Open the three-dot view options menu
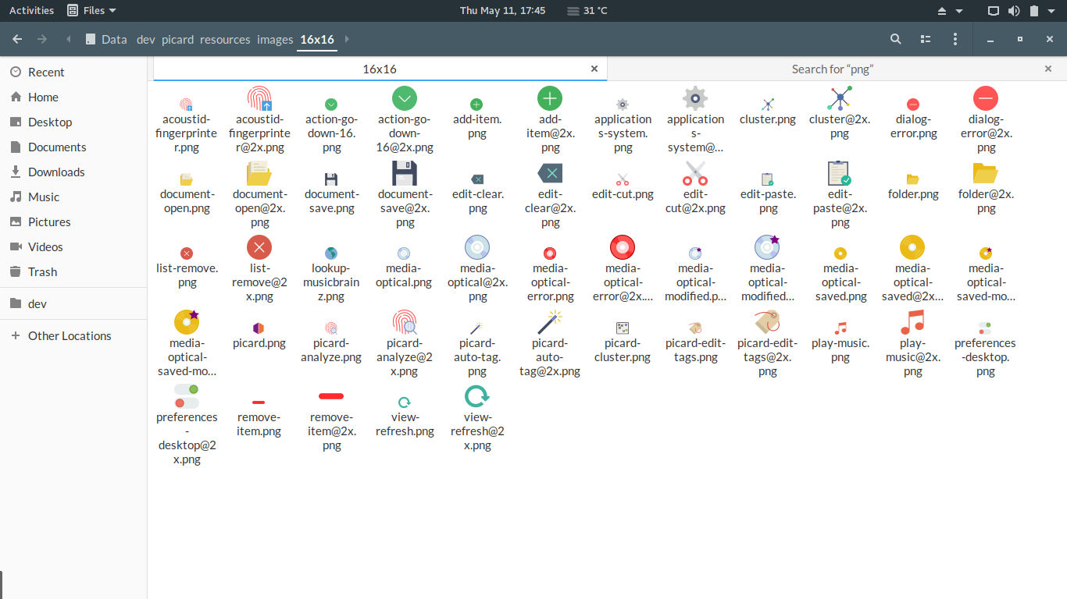The image size is (1067, 599). (955, 39)
